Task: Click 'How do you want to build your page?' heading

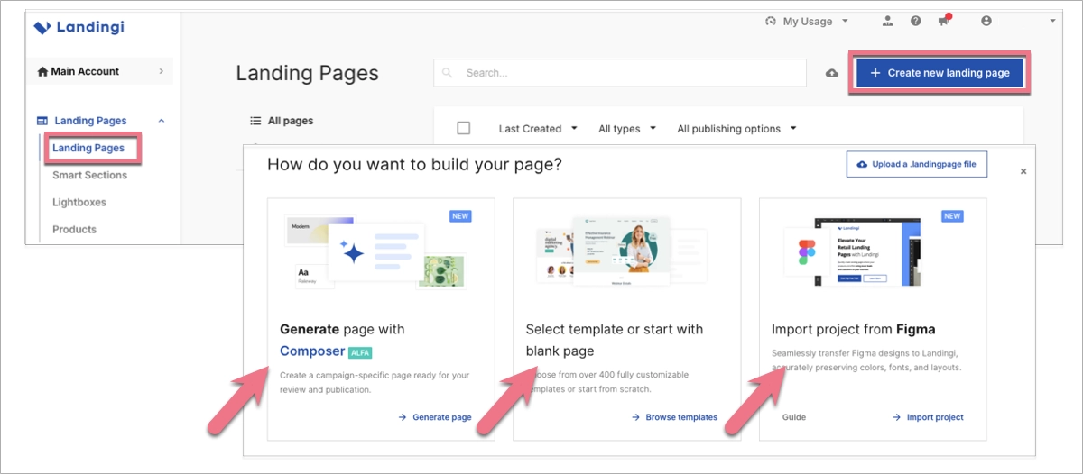Action: [415, 165]
